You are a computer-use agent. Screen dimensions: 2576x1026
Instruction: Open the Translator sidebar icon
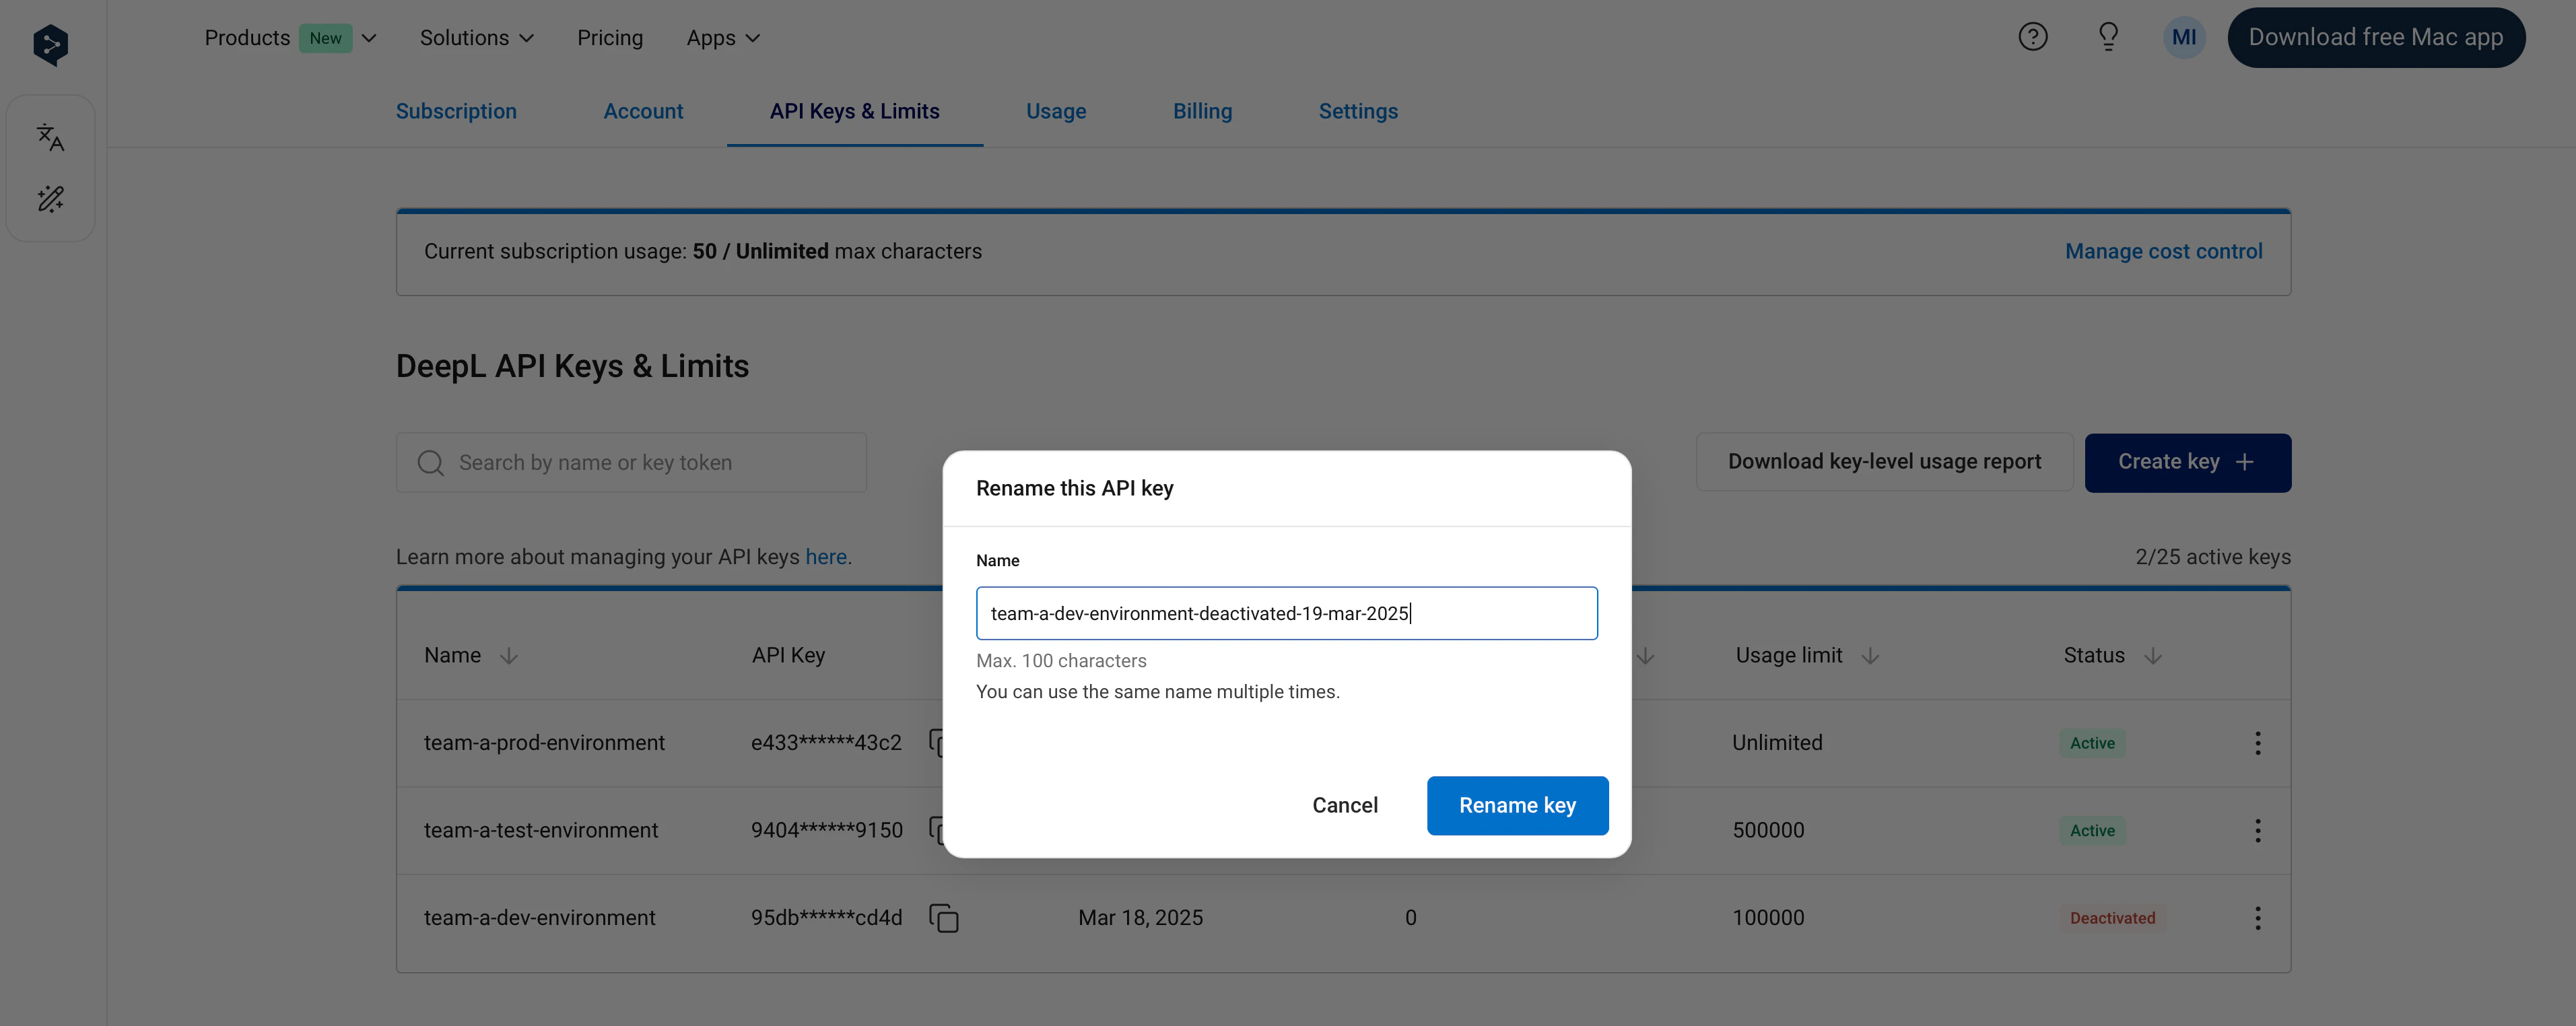(50, 137)
